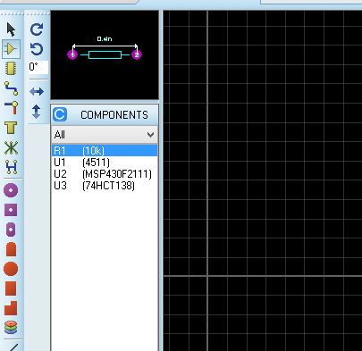Activate the Component placement mode icon
362x351 pixels.
coord(11,49)
